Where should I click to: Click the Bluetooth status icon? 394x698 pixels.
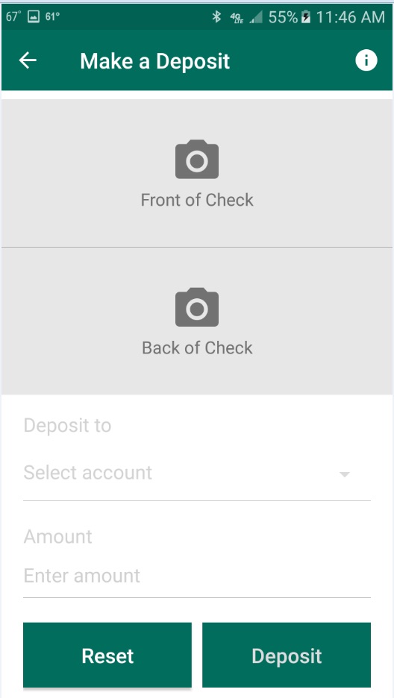(x=216, y=17)
